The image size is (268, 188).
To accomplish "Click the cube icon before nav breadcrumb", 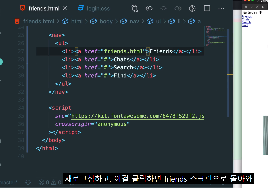I will pos(123,21).
